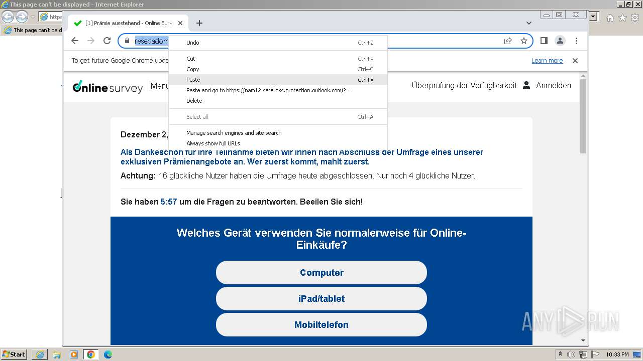Choose Manage search engines and site search
The image size is (643, 361).
coord(278,133)
